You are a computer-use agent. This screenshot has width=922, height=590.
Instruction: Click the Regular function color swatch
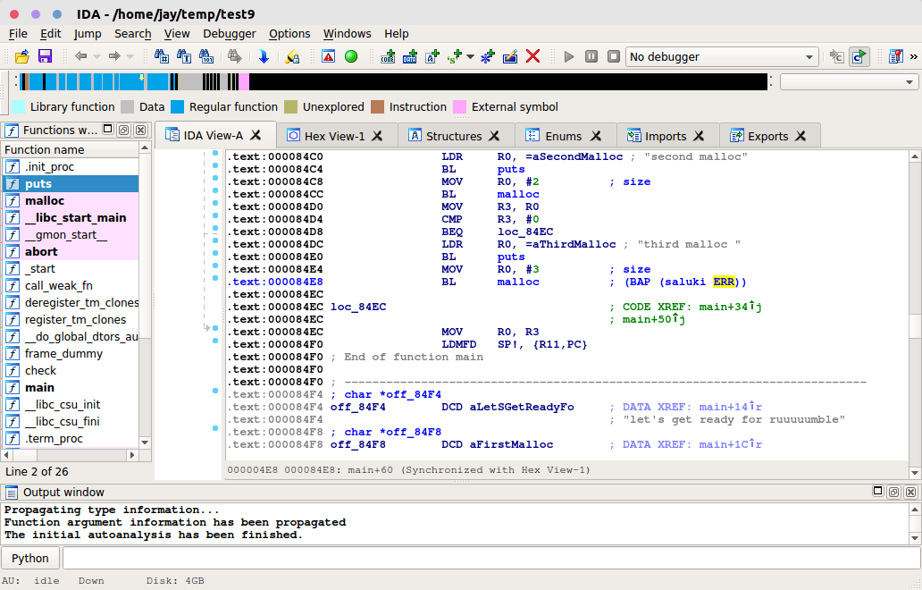point(177,106)
